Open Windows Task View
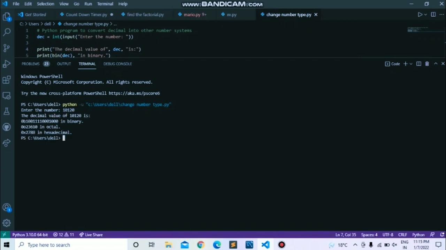This screenshot has width=446, height=250. 152,245
